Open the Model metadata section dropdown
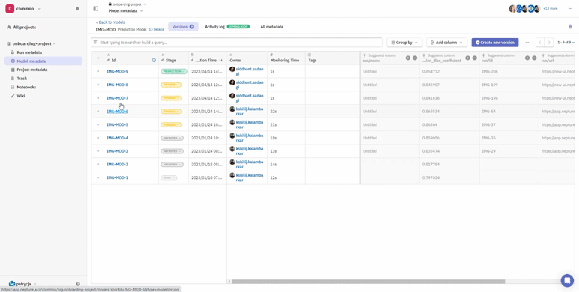This screenshot has width=579, height=292. pos(125,11)
